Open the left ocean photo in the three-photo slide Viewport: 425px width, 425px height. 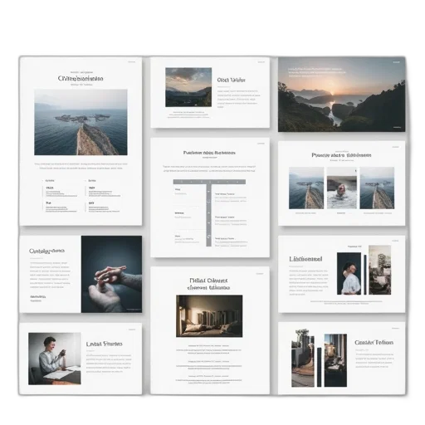[x=306, y=188]
